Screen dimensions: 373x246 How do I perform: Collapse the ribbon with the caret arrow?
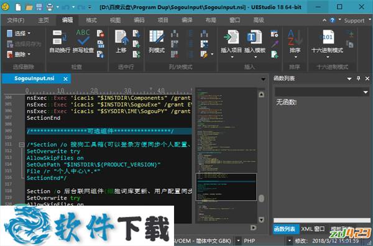[x=325, y=20]
